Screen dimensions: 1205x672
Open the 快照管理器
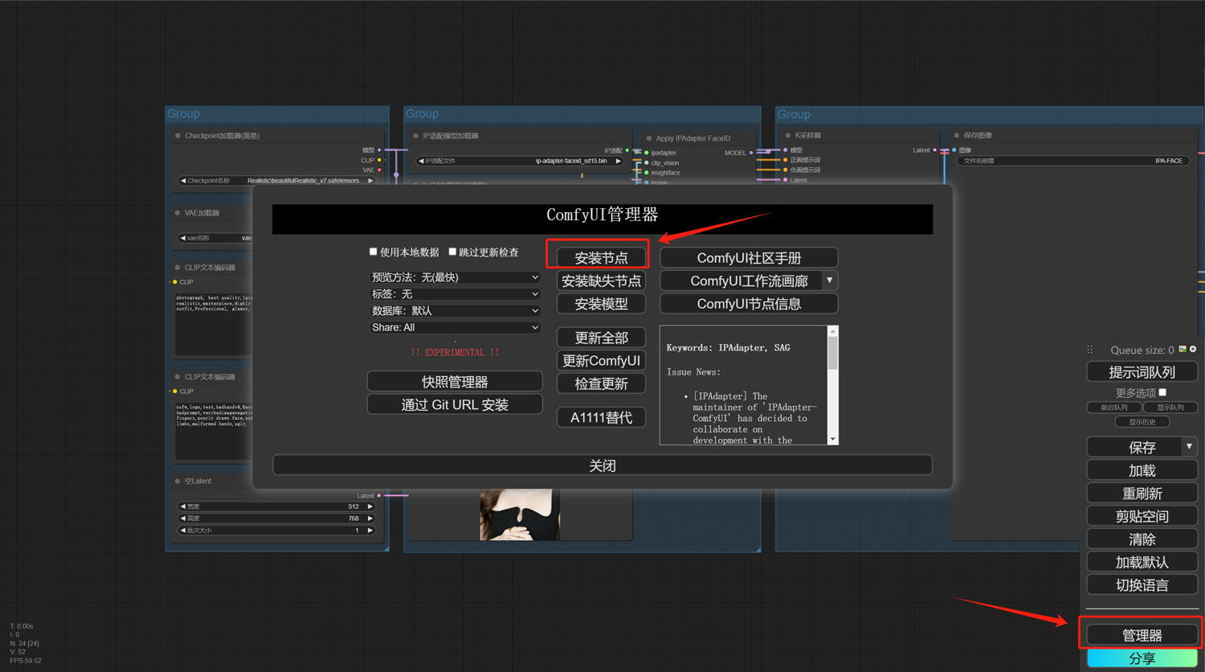[455, 381]
